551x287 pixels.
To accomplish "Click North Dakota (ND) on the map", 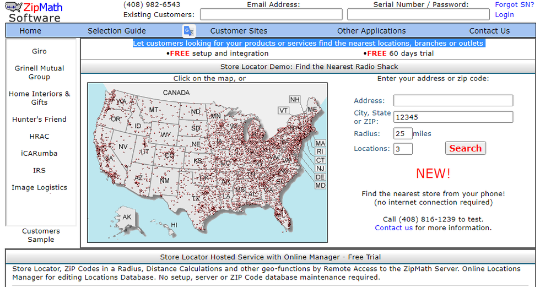I will [x=196, y=112].
